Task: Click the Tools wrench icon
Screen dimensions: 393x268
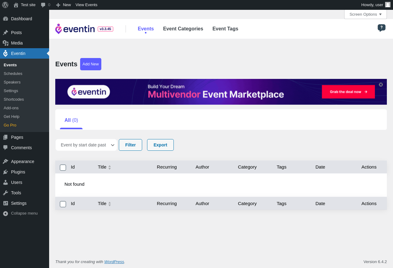Action: click(6, 193)
